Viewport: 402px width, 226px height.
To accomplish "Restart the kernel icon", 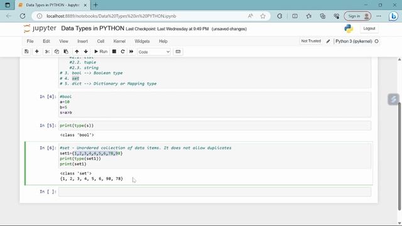I will pyautogui.click(x=122, y=51).
